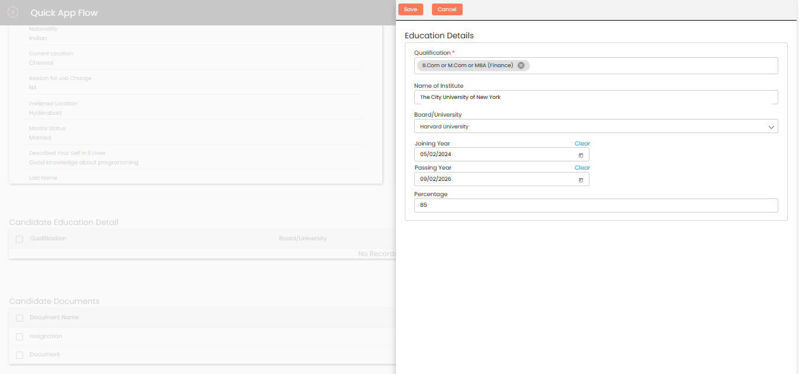The image size is (799, 374).
Task: Sort by Board/University column header
Action: point(303,239)
